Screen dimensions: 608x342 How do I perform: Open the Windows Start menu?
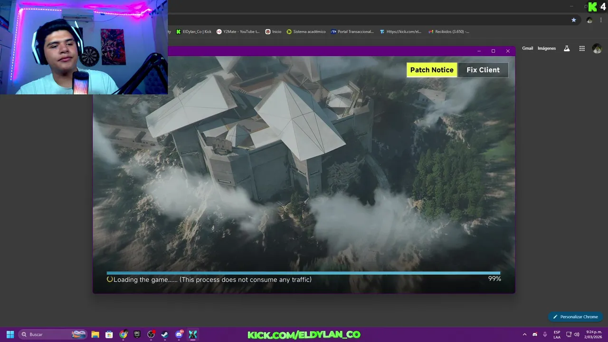click(x=10, y=334)
